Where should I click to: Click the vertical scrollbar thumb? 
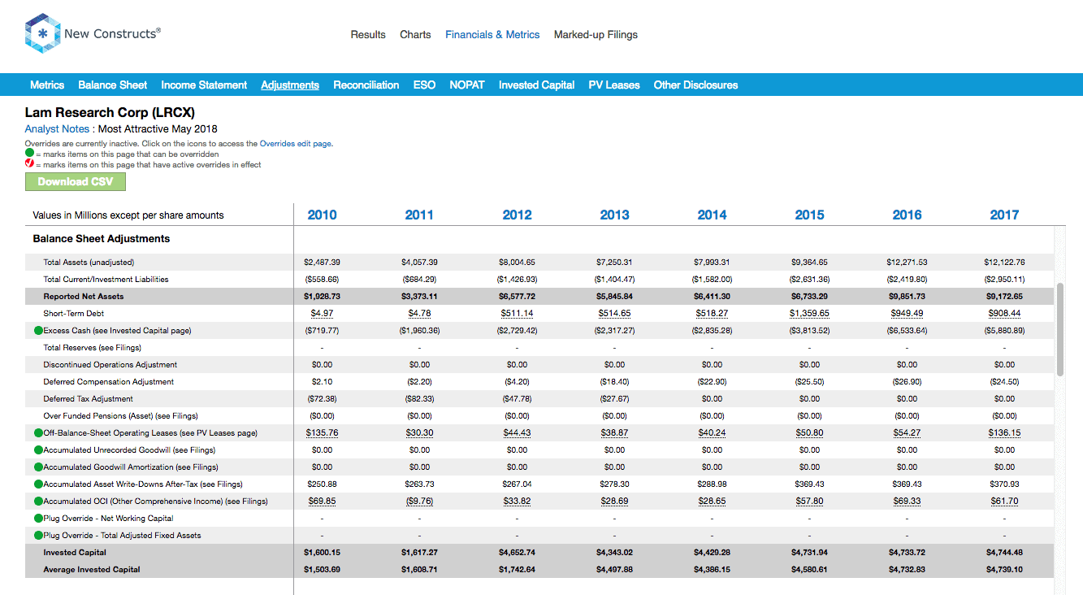tap(1060, 329)
